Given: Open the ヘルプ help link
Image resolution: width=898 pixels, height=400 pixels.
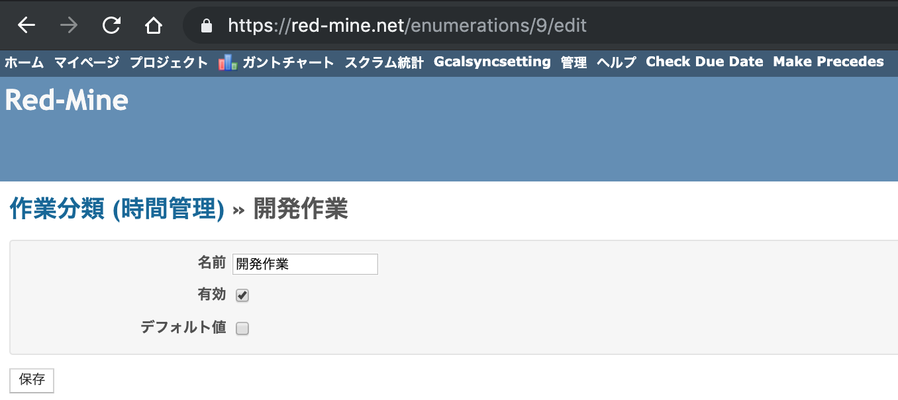Looking at the screenshot, I should pos(617,62).
